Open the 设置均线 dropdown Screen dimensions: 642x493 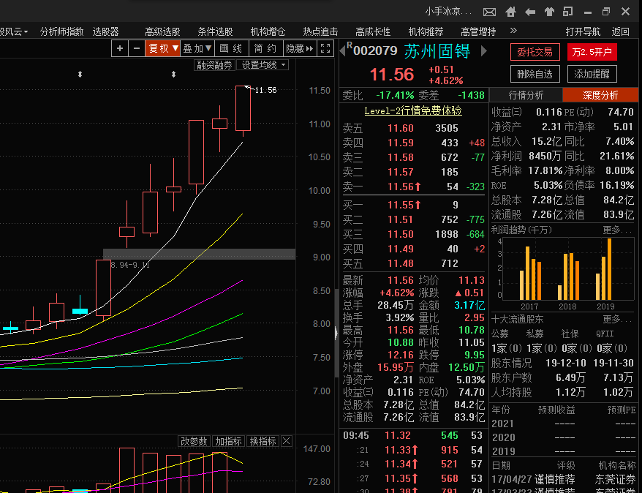[263, 64]
